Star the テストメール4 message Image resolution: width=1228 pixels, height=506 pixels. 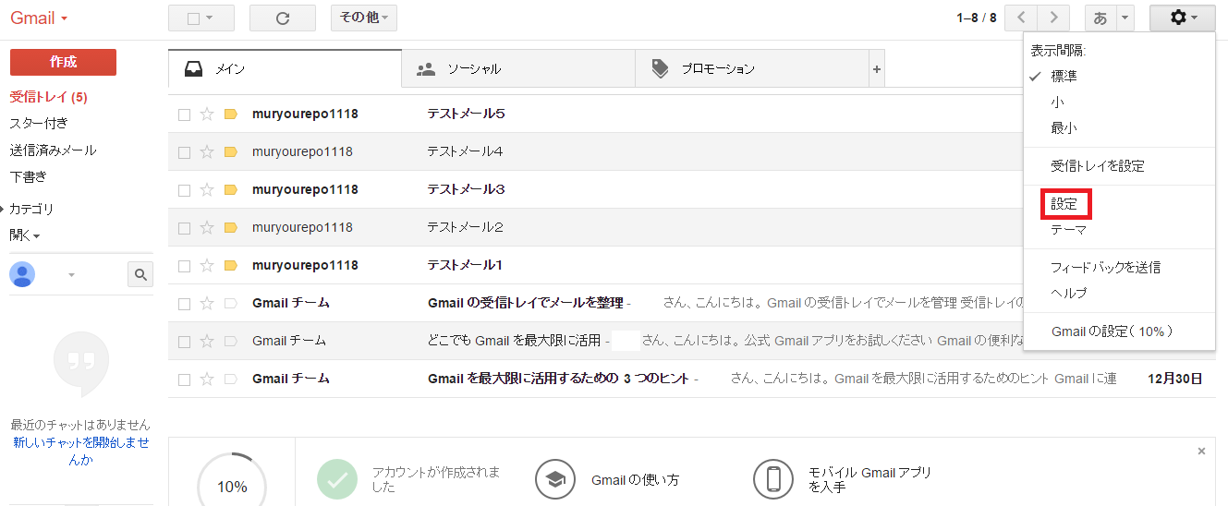pos(207,152)
